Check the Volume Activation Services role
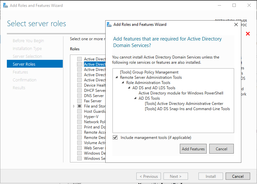The height and width of the screenshot is (184, 257). [79, 143]
